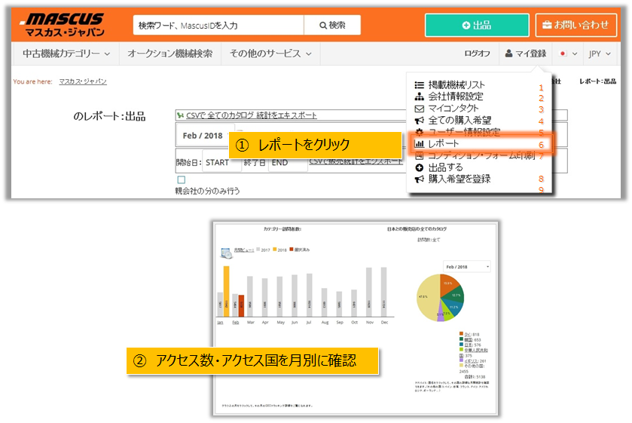
Task: Click the org-chart icon beside 会社情報設定
Action: [x=420, y=97]
